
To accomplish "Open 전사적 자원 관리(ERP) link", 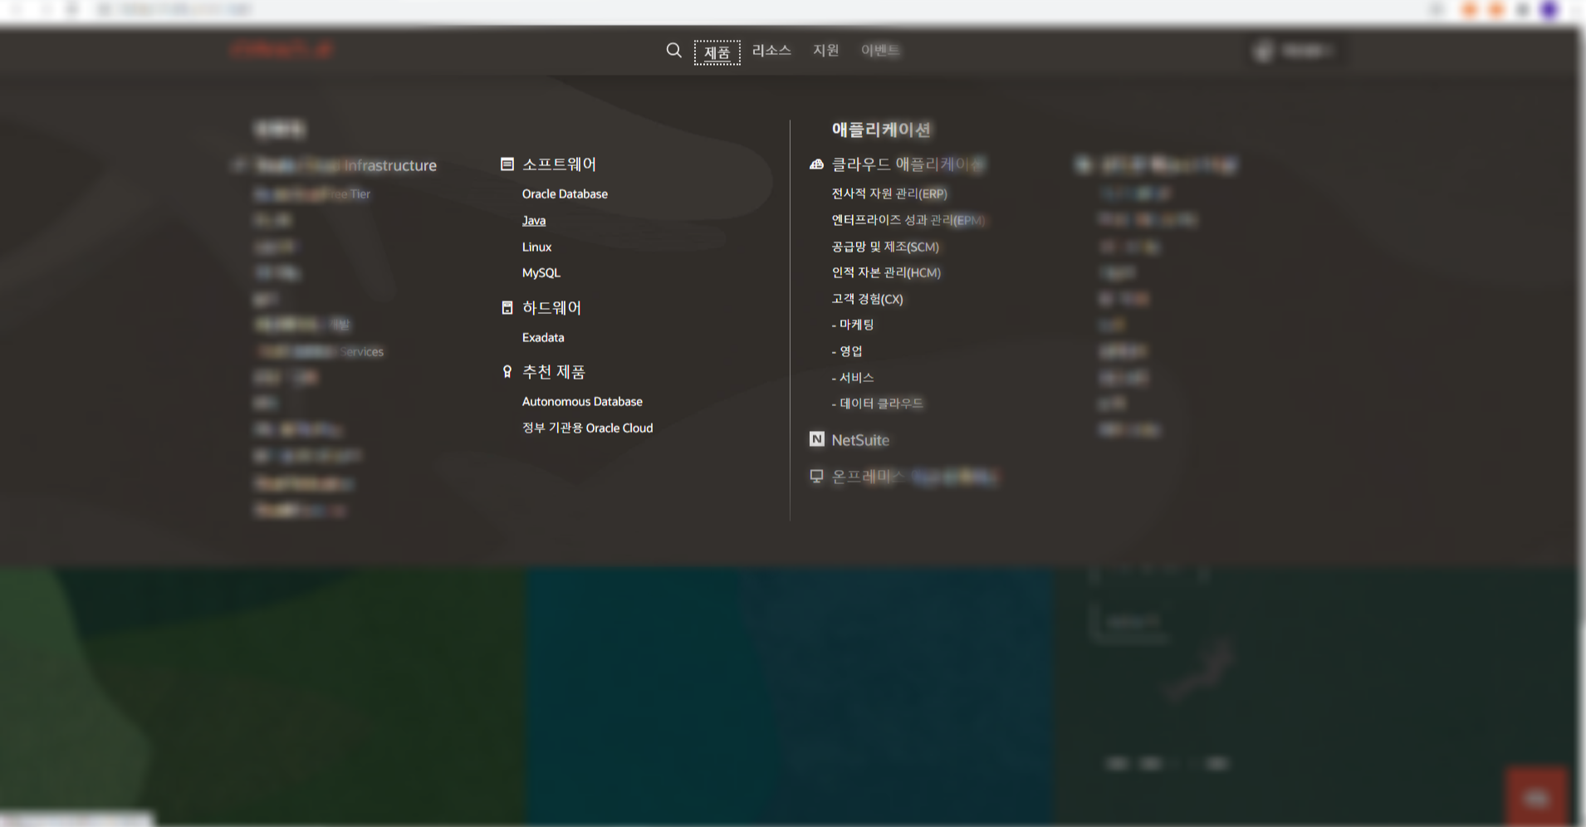I will point(889,194).
